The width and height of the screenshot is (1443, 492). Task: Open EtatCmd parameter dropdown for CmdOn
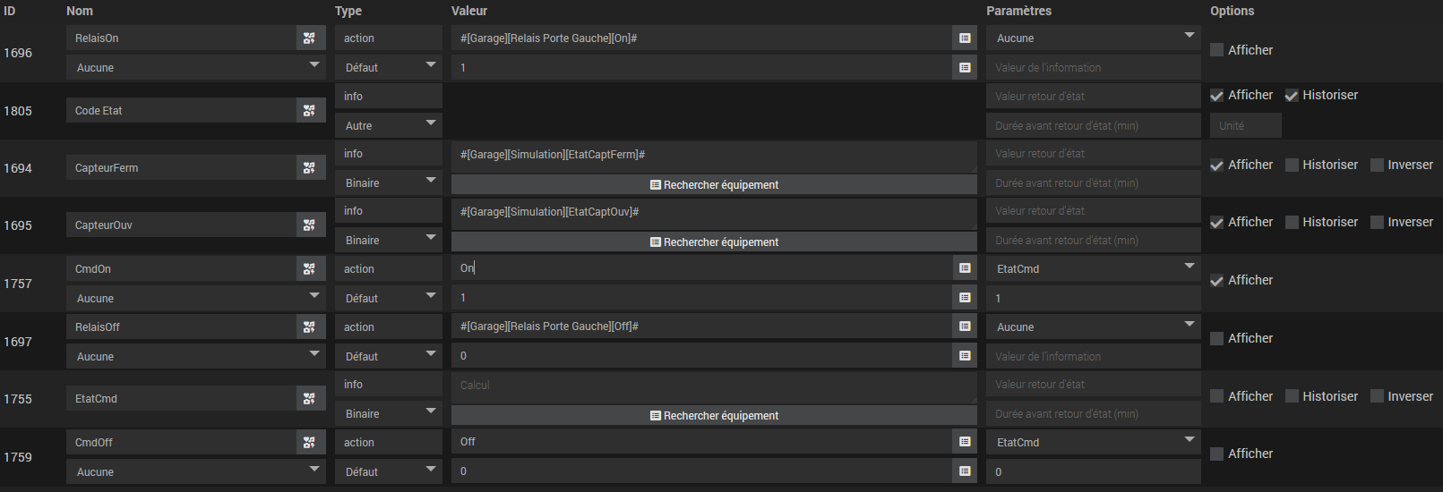tap(1094, 268)
